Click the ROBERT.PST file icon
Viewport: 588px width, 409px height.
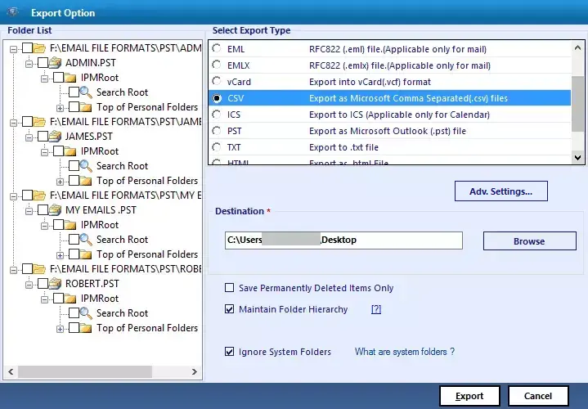click(x=55, y=283)
